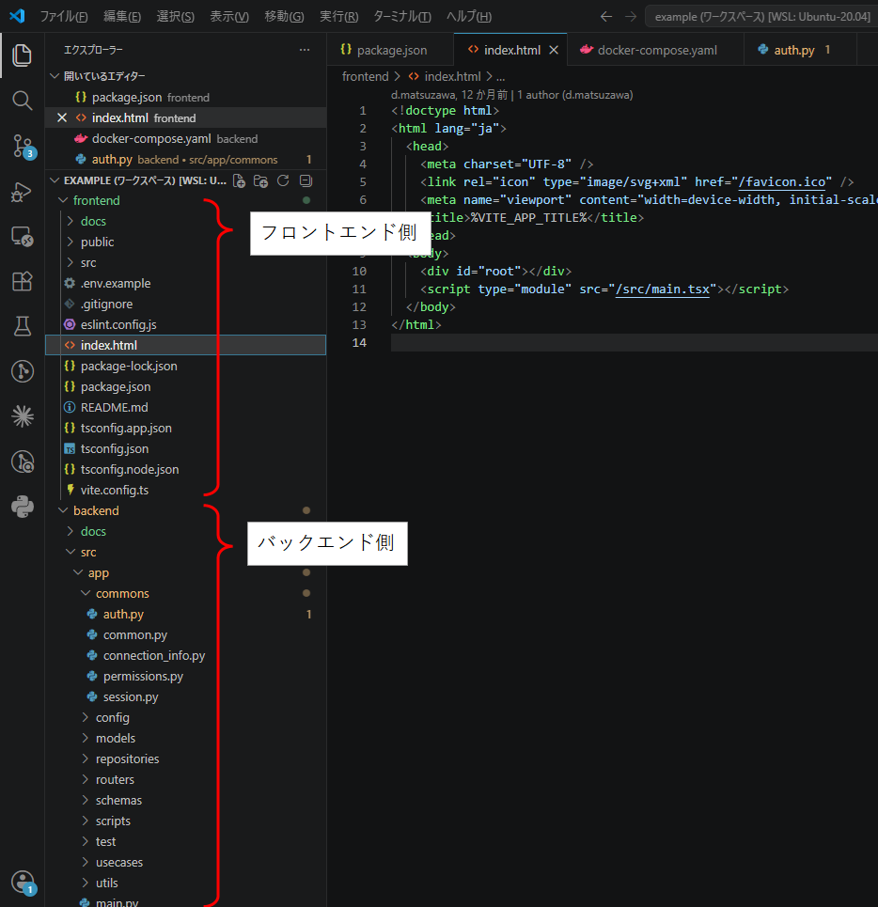Open the ファイル(F) menu
Viewport: 878px width, 907px height.
tap(64, 17)
